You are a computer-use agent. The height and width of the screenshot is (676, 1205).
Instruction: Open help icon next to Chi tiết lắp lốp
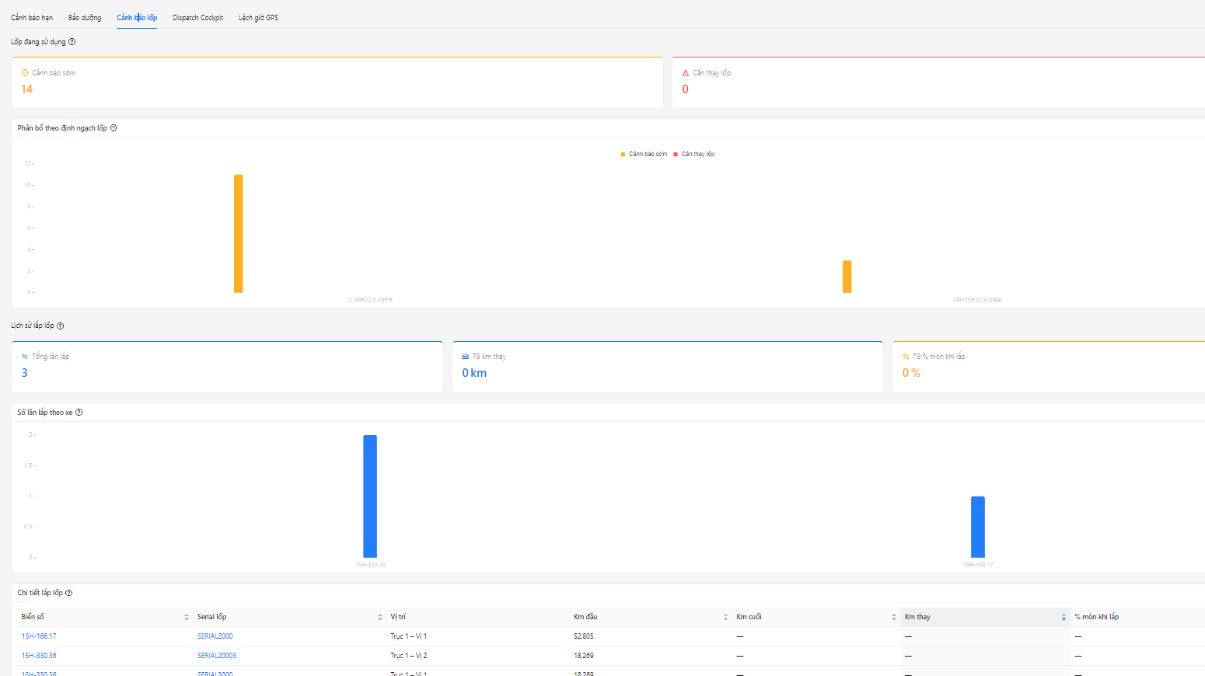pos(69,593)
